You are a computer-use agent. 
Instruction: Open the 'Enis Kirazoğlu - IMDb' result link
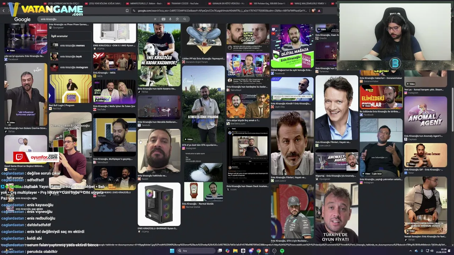pyautogui.click(x=104, y=73)
